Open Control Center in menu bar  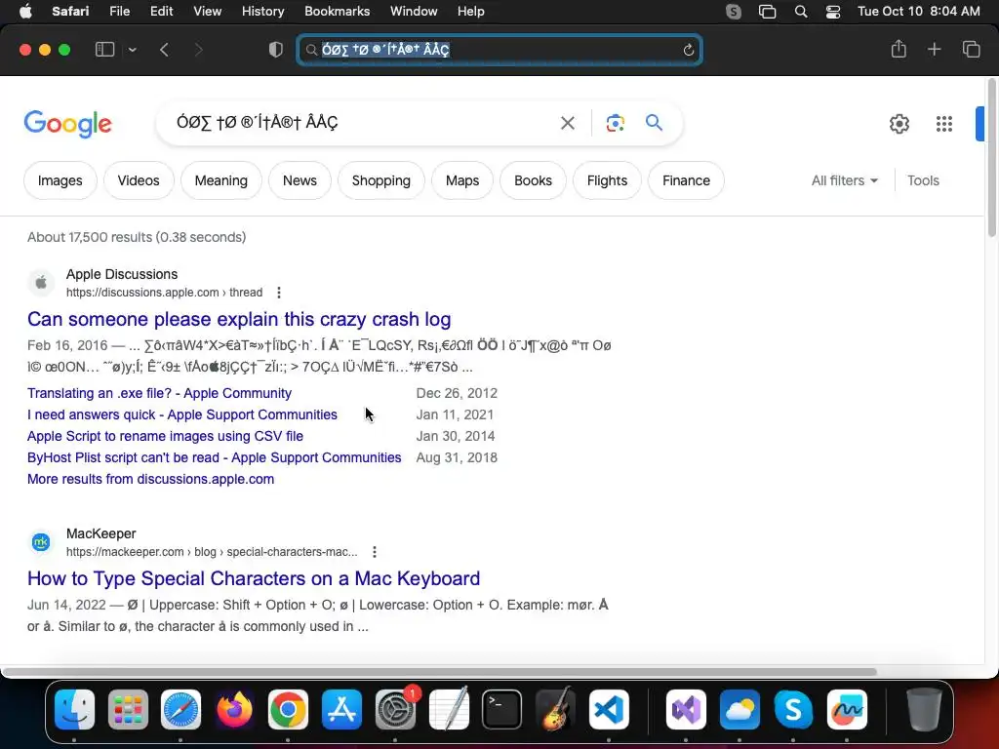(833, 12)
